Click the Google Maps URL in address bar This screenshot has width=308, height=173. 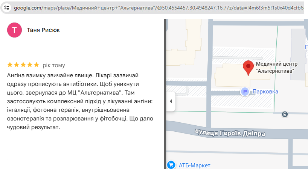158,8
